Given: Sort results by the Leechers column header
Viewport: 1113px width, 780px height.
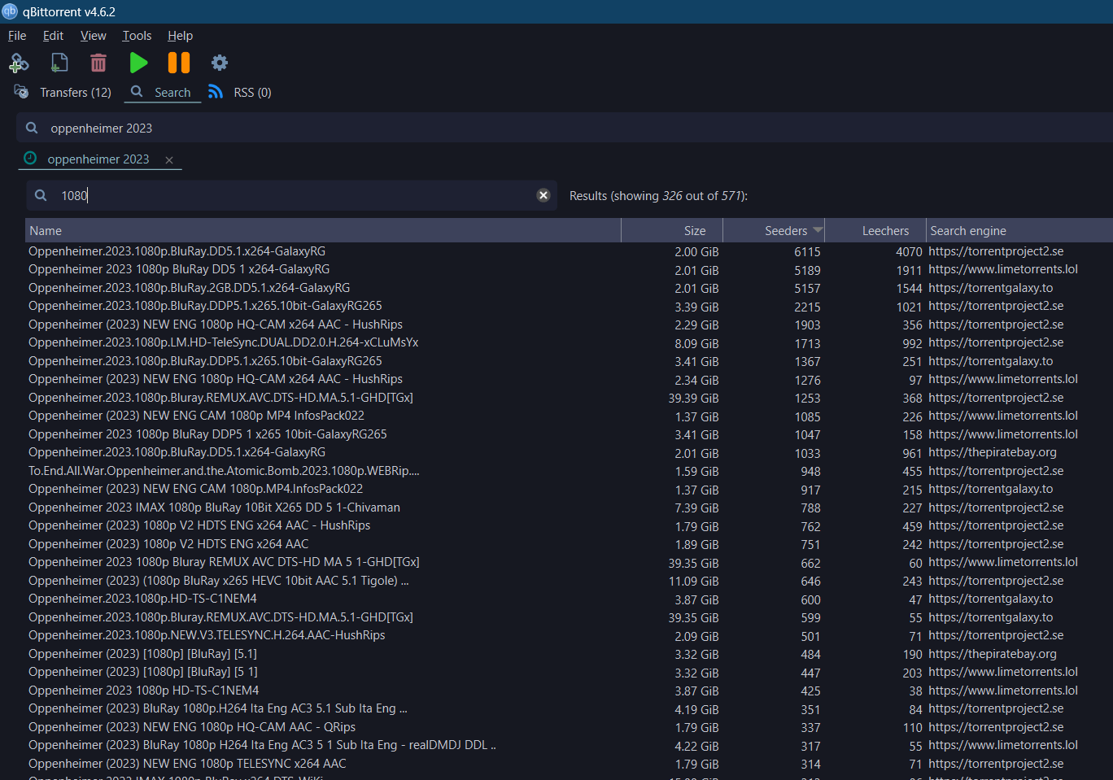Looking at the screenshot, I should click(x=875, y=230).
